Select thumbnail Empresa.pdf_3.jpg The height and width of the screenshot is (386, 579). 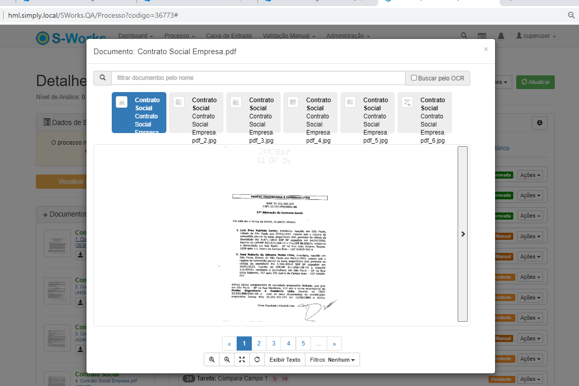click(253, 112)
